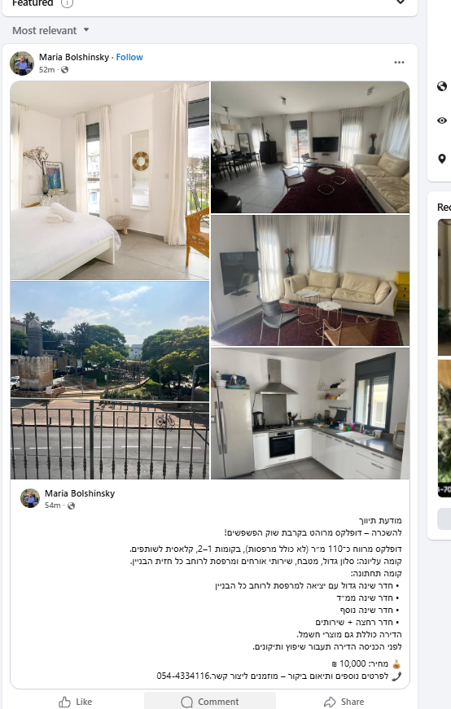Open the Most relevant sort dropdown
Screen dimensions: 451x709
(50, 30)
